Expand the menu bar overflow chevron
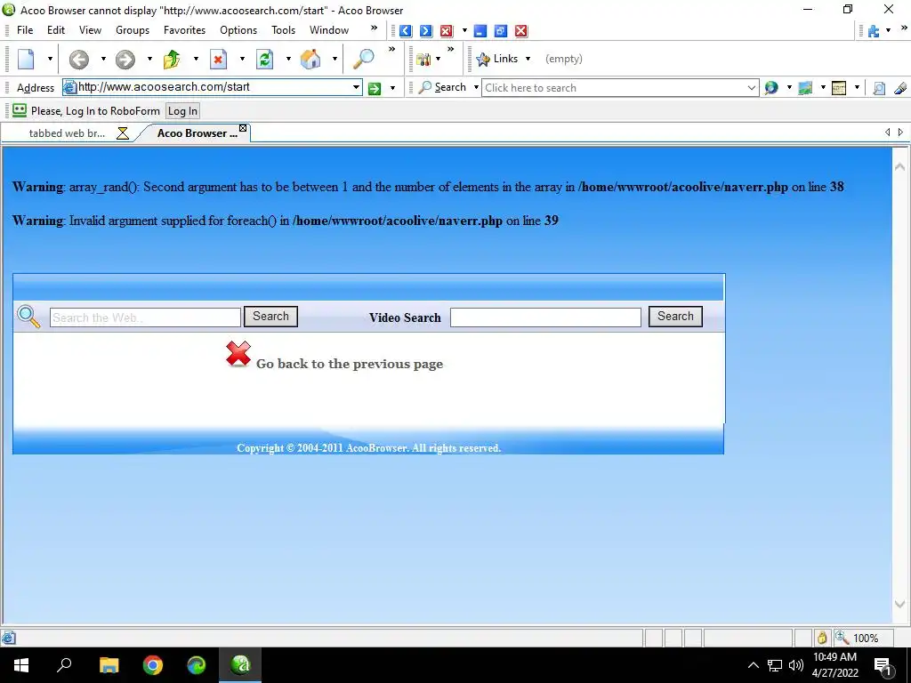911x683 pixels. pyautogui.click(x=375, y=28)
